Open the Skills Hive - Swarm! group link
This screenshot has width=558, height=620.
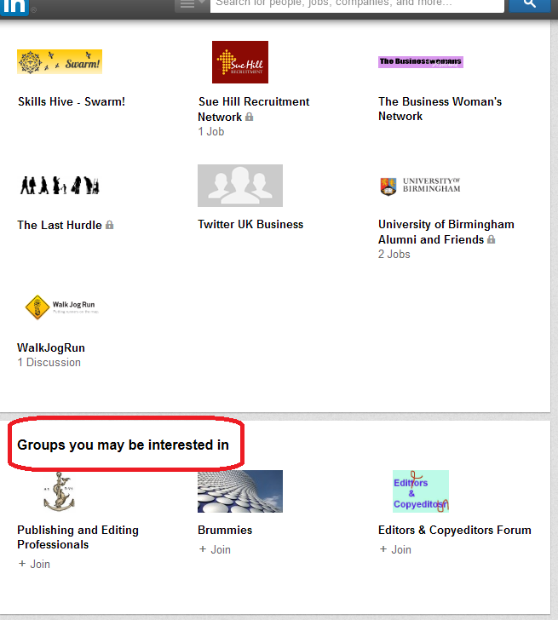(x=72, y=101)
